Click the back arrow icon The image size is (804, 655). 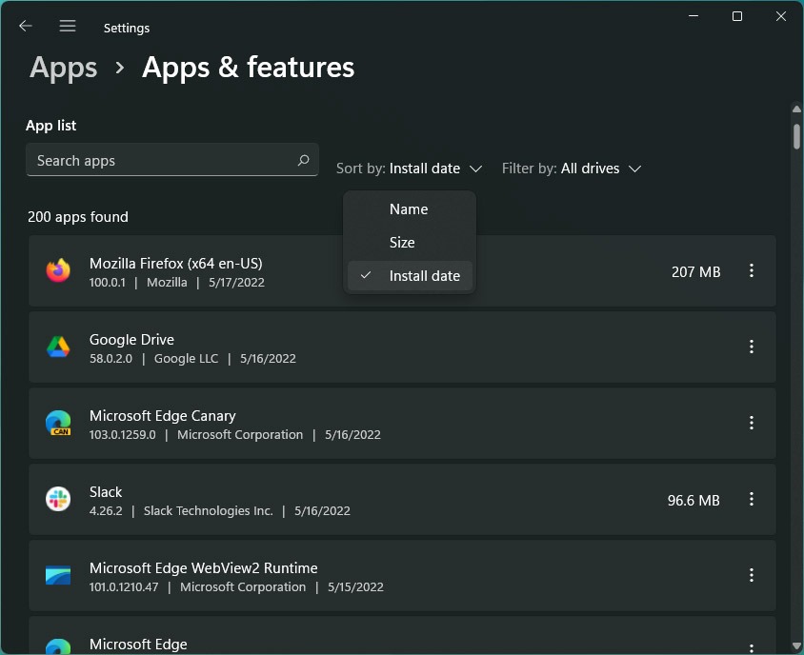(x=26, y=27)
